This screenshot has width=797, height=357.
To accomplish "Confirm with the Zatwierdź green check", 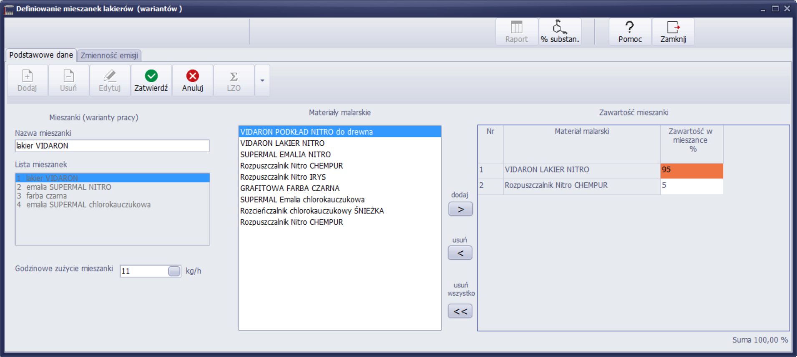I will click(151, 81).
